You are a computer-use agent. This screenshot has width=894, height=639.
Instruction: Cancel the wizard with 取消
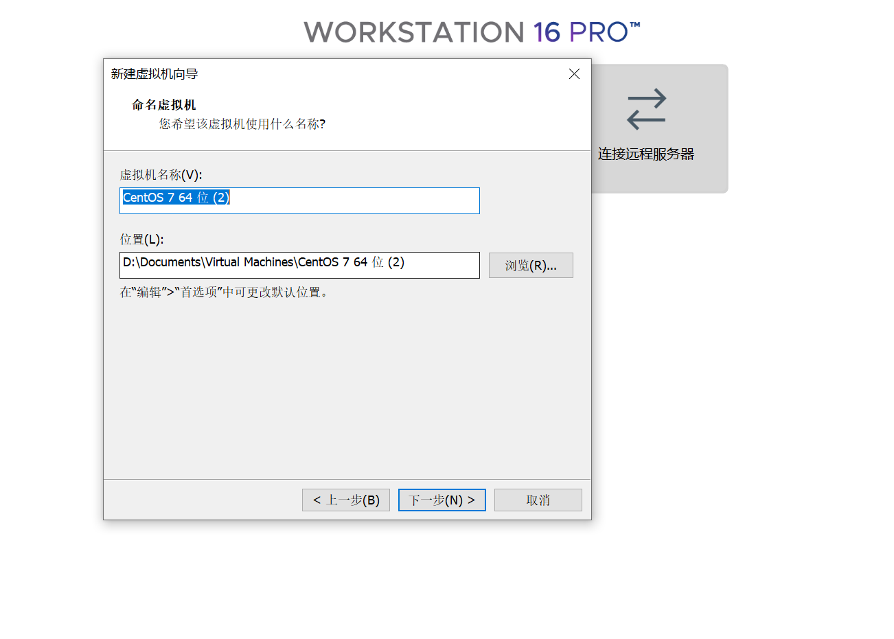[x=538, y=500]
